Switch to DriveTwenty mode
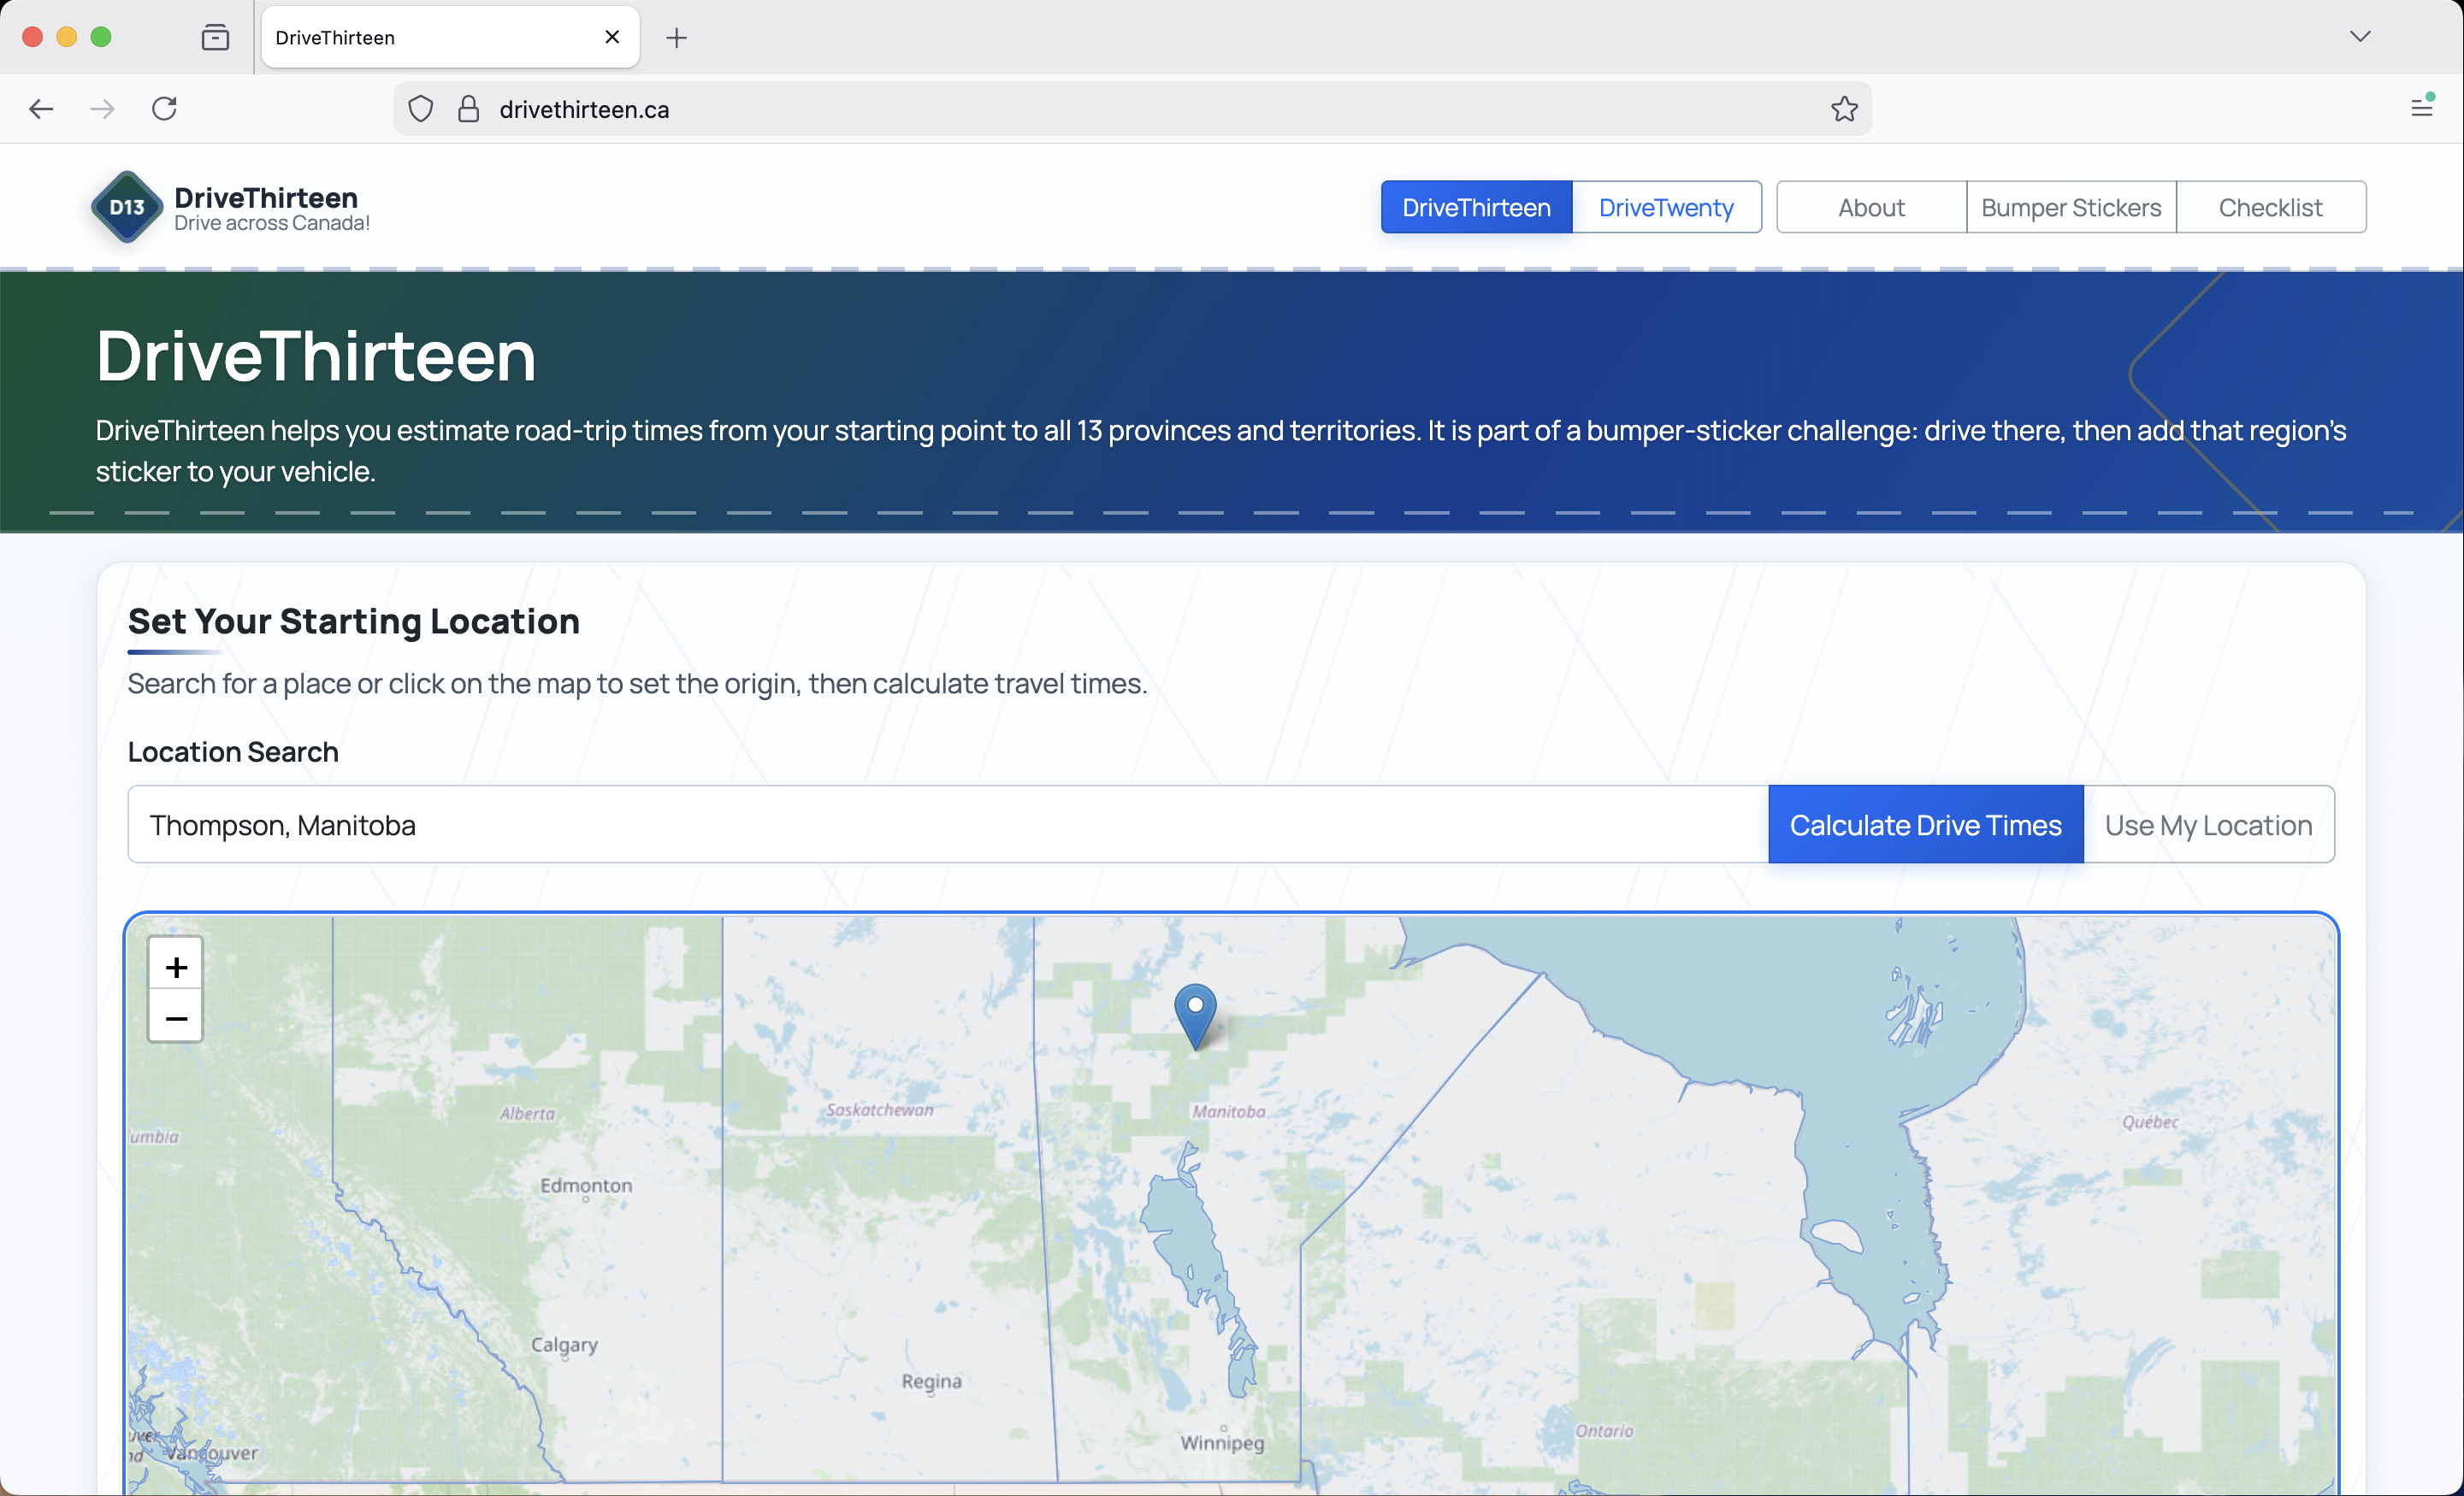 pos(1665,208)
